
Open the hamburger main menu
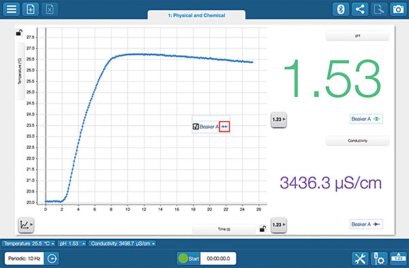[11, 9]
